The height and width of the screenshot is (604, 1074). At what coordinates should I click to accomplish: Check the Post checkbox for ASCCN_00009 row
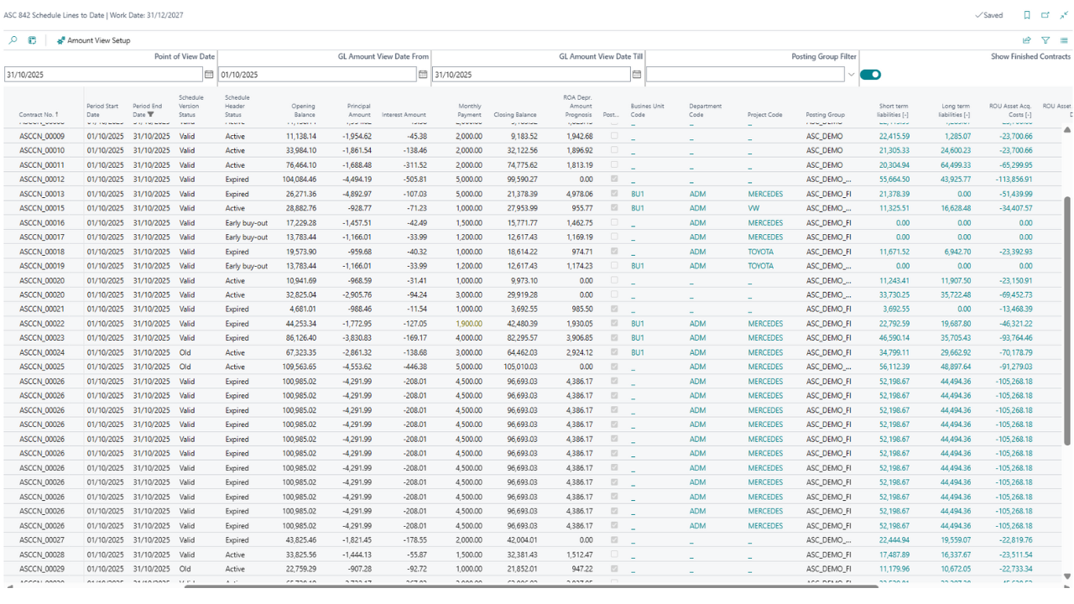(614, 136)
